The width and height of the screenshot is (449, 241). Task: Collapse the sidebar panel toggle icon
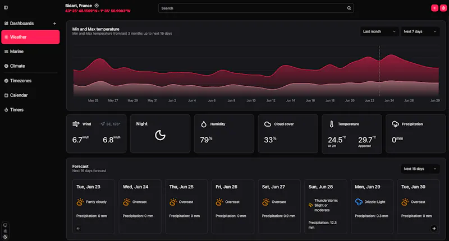pos(6,8)
